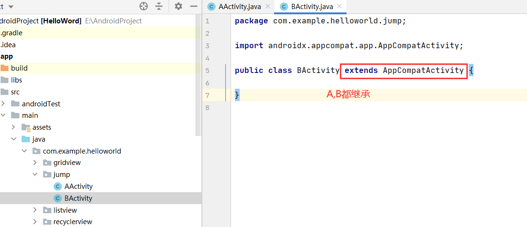Click the blue java source folder icon
The width and height of the screenshot is (527, 227).
[26, 139]
